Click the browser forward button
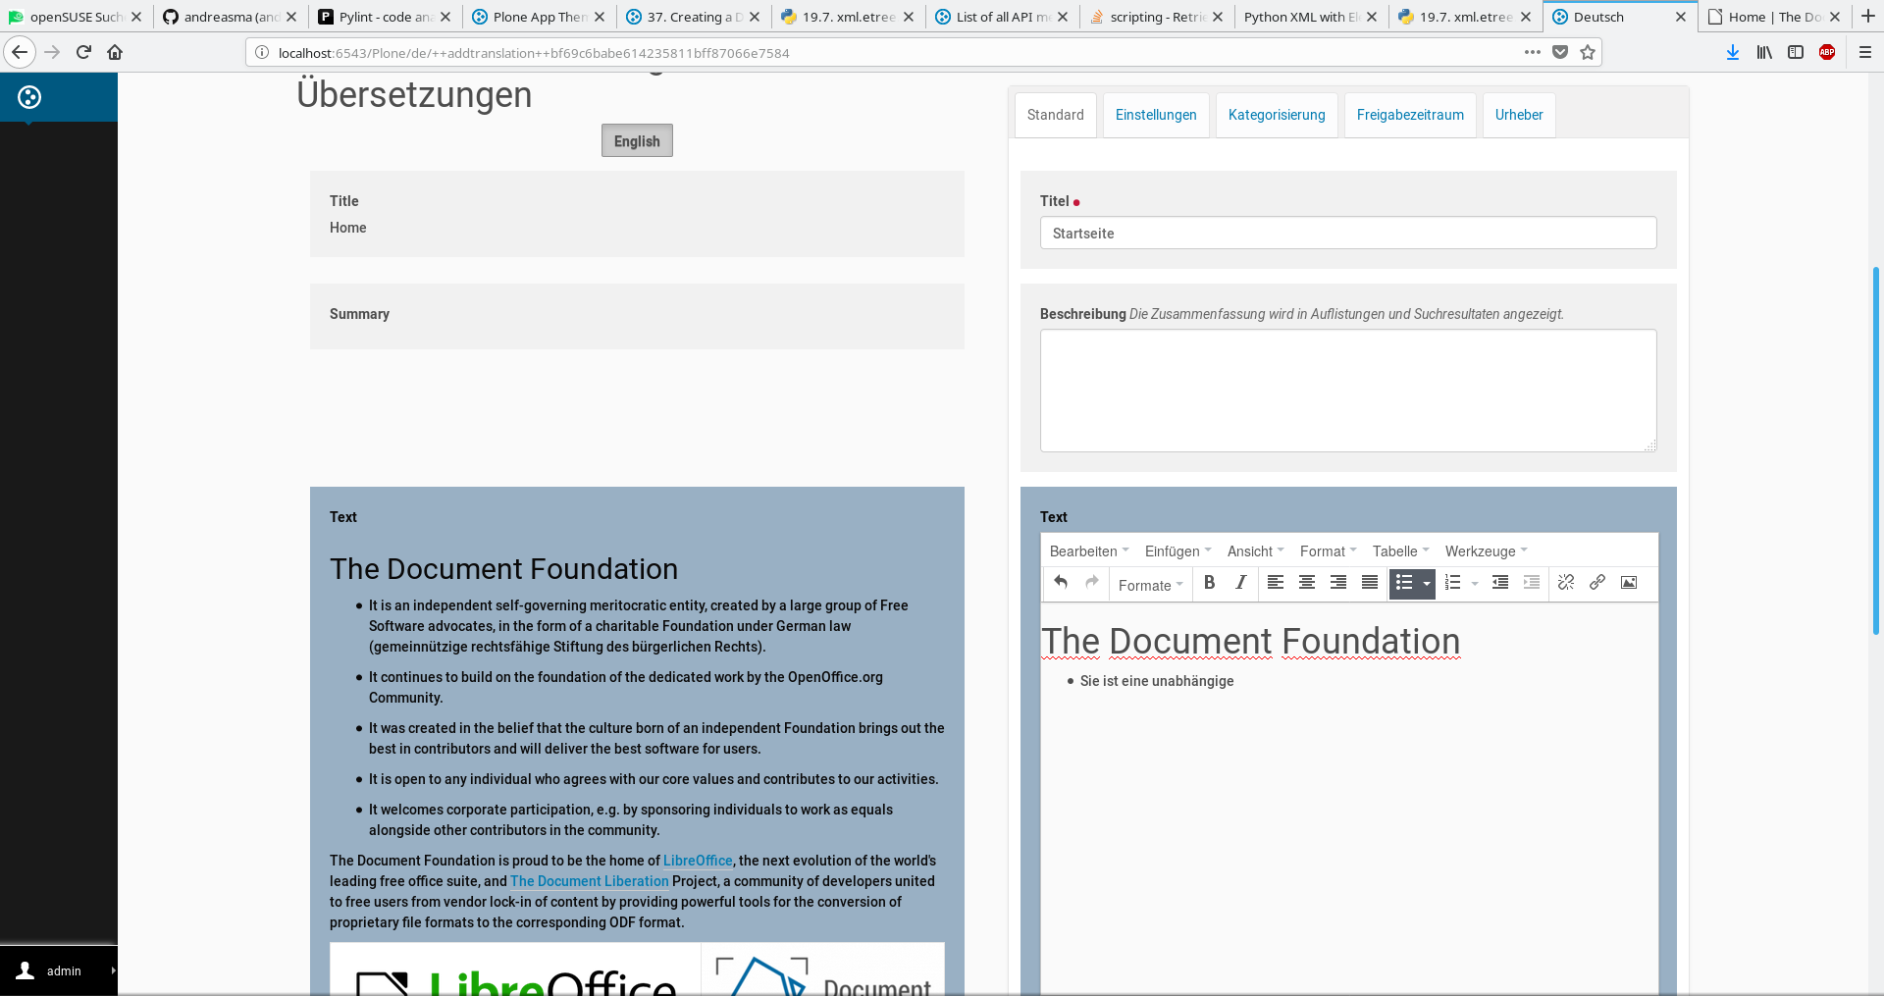 [x=52, y=52]
